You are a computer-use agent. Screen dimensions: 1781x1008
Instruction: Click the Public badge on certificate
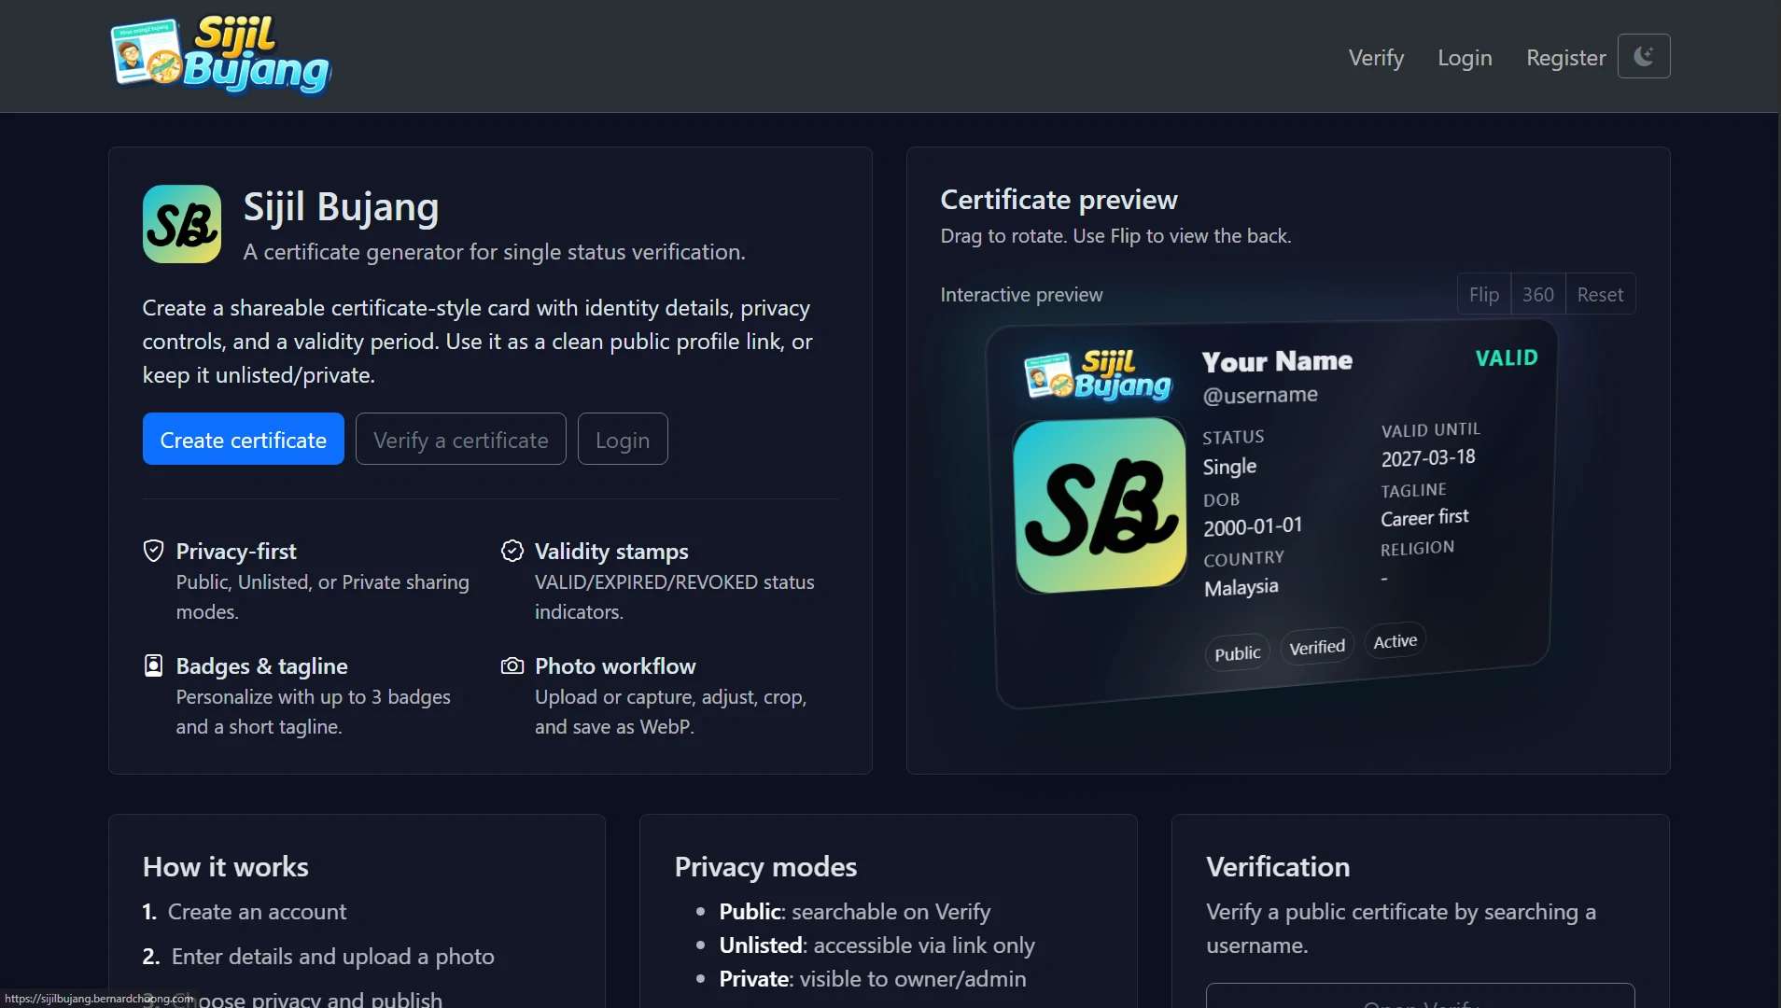tap(1237, 653)
